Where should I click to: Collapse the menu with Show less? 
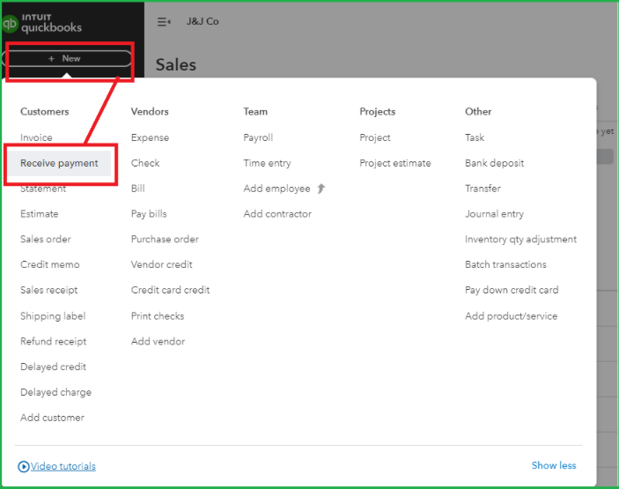pyautogui.click(x=554, y=465)
